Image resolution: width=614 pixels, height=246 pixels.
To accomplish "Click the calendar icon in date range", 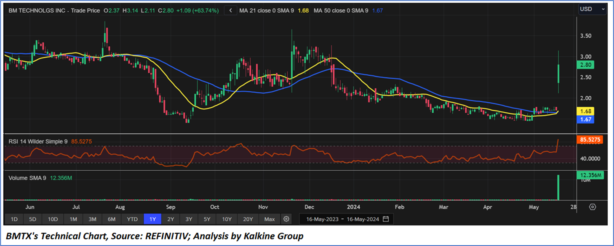I will [x=386, y=219].
